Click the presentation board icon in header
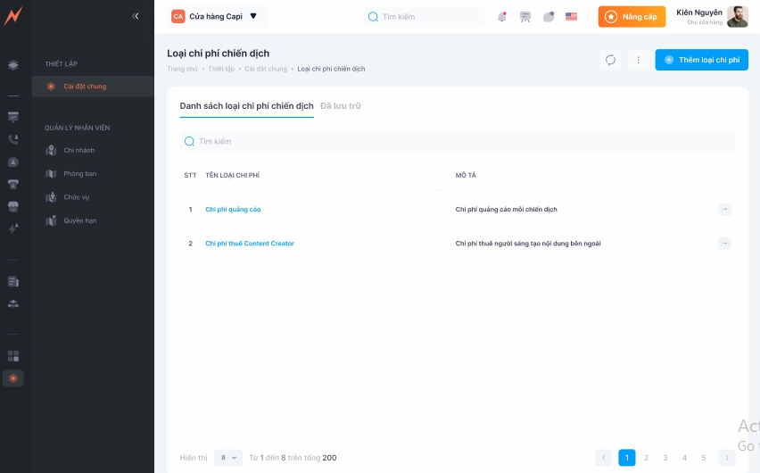Viewport: 760px width, 473px height. 525,16
